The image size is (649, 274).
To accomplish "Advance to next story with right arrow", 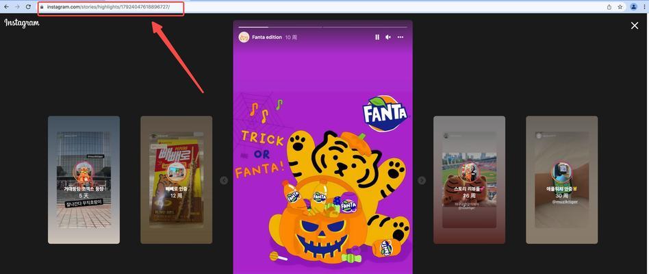I will pos(422,180).
